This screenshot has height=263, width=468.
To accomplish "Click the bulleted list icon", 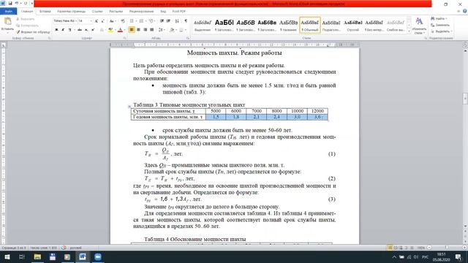I will coord(132,21).
